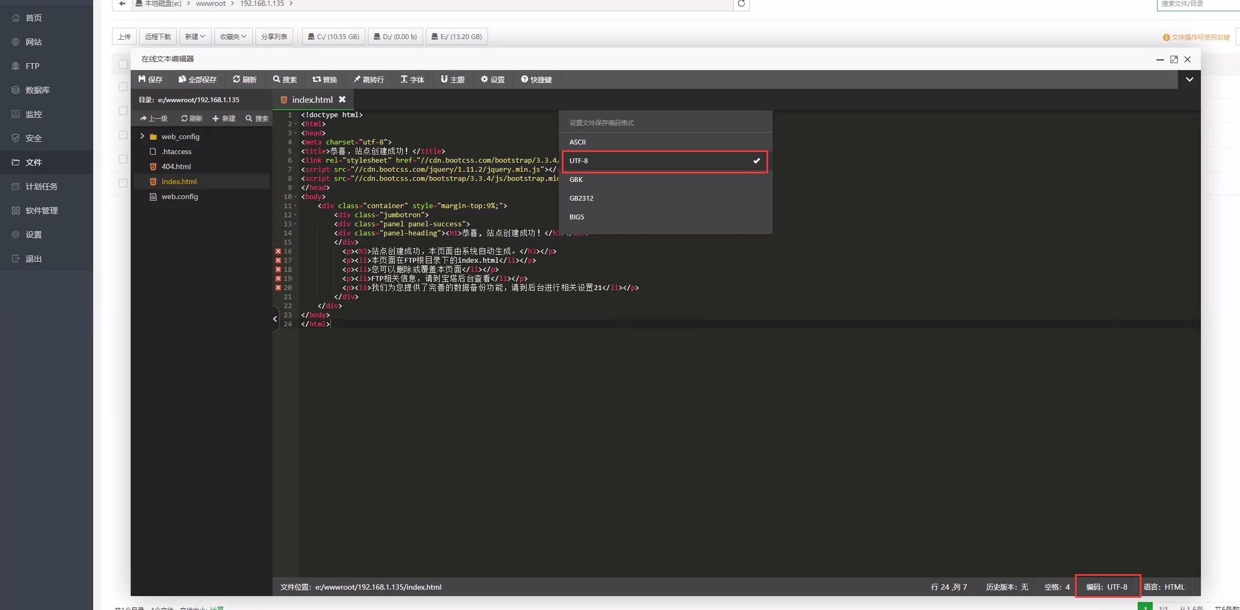Click 全部保存 to save all files

(198, 79)
